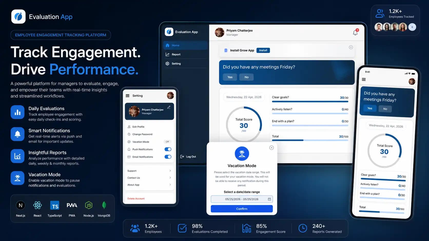This screenshot has width=429, height=241.
Task: Click Priyam Chatterjee's avatar in the dashboard header
Action: click(219, 32)
